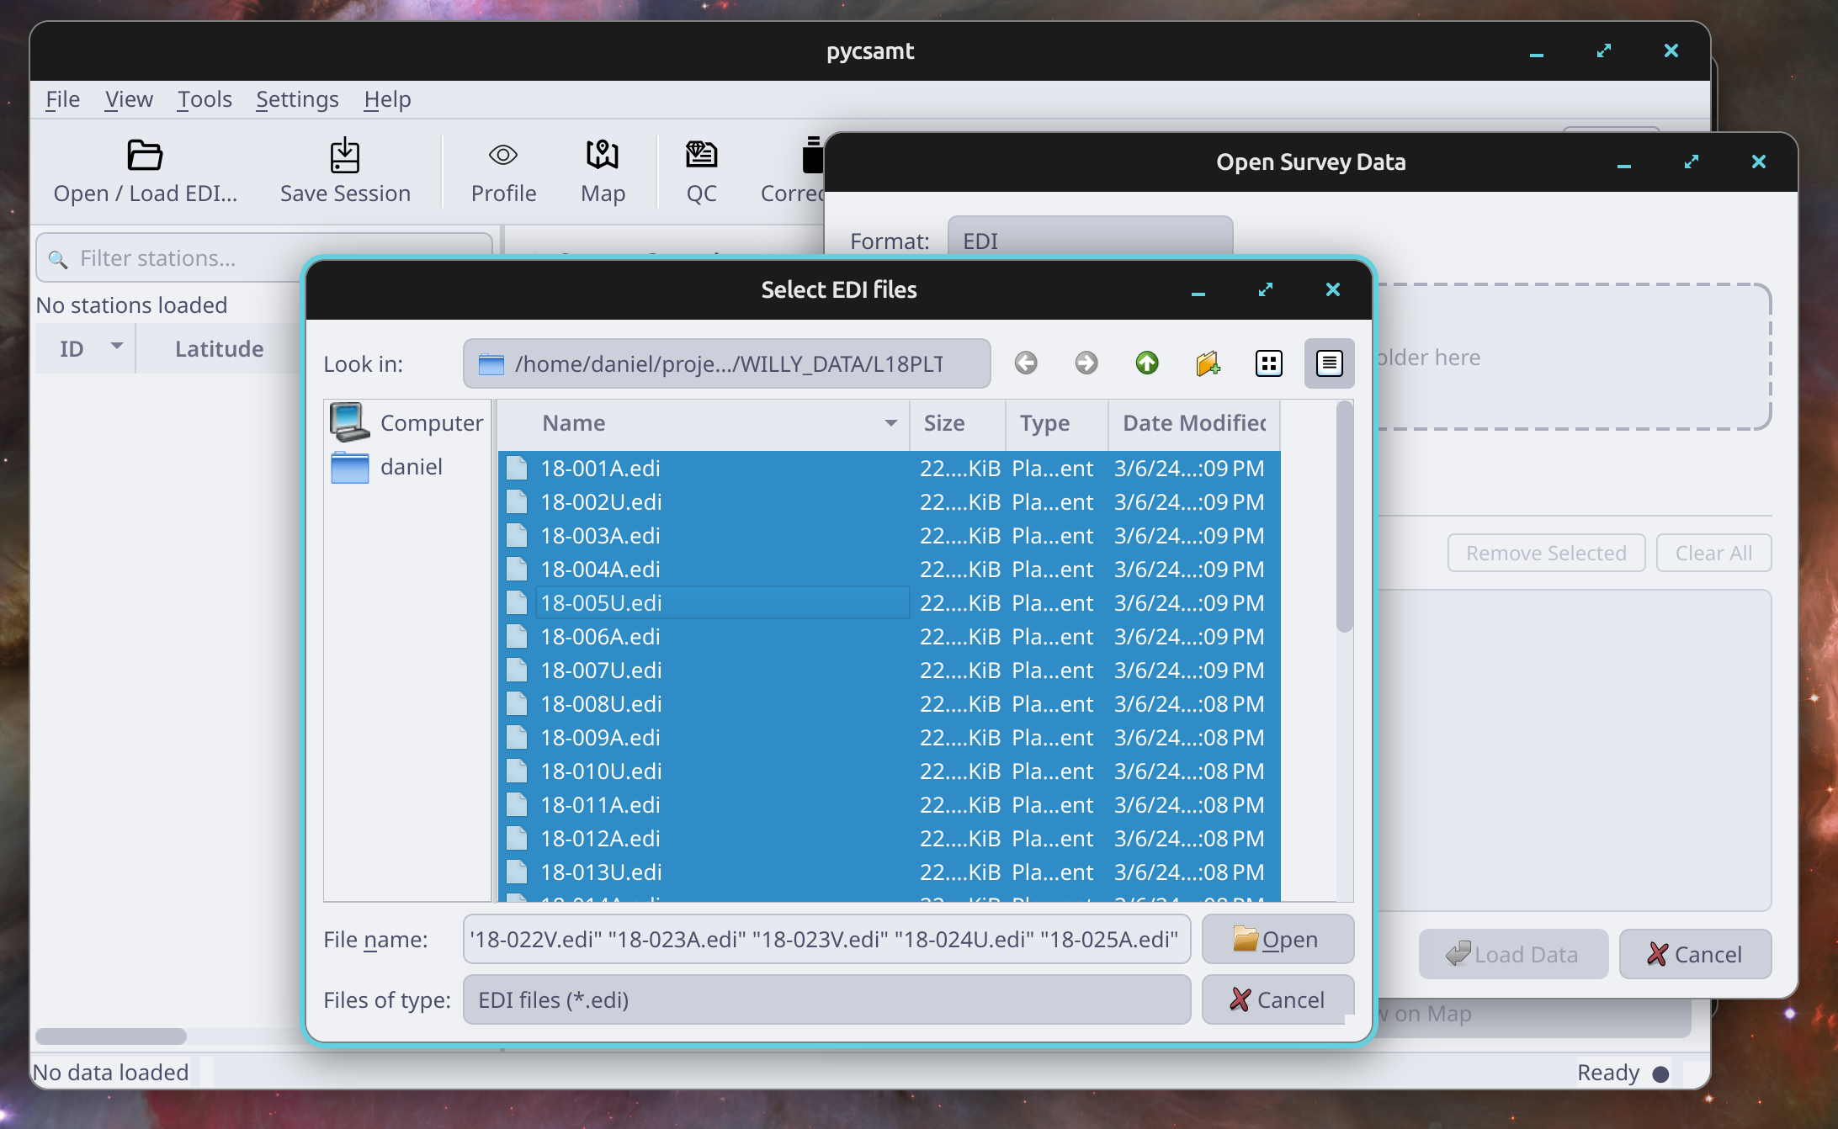Click the ID column sort arrow in pycsamt
This screenshot has width=1838, height=1129.
[117, 346]
